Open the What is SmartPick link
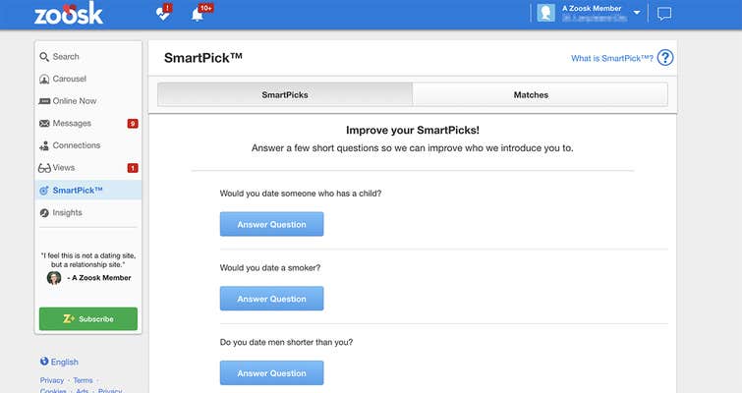This screenshot has height=393, width=742. (612, 59)
